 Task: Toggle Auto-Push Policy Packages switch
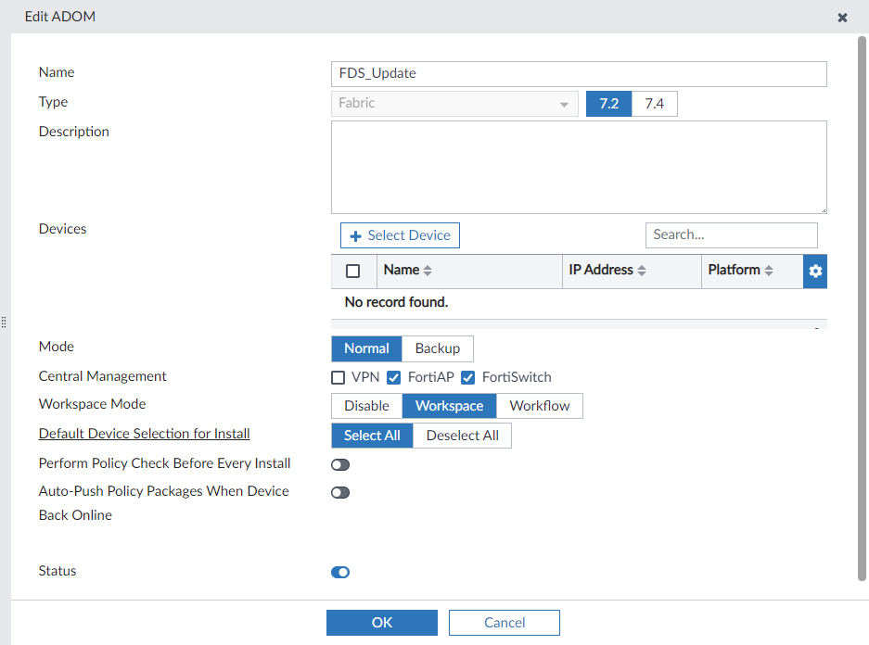[x=340, y=492]
